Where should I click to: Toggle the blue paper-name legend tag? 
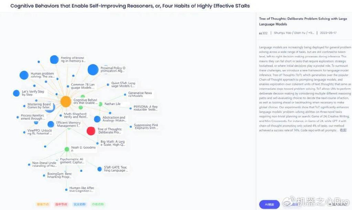[x=79, y=204]
